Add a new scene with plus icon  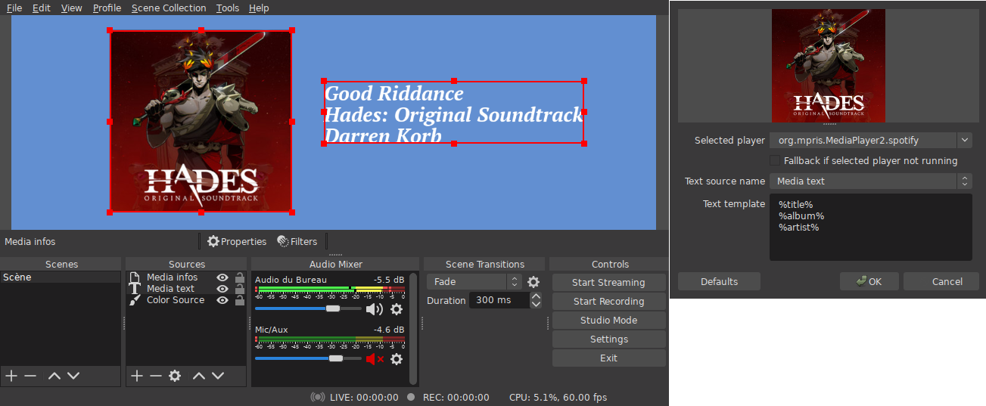[11, 376]
